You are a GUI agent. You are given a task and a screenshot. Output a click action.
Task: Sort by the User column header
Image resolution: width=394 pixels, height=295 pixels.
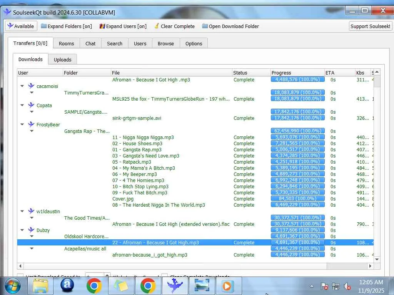[40, 73]
